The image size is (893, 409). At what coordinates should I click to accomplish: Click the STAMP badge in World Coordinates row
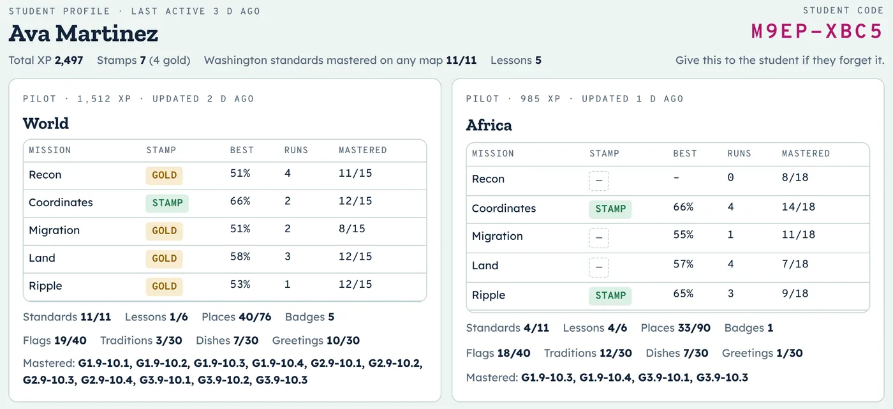pos(167,203)
